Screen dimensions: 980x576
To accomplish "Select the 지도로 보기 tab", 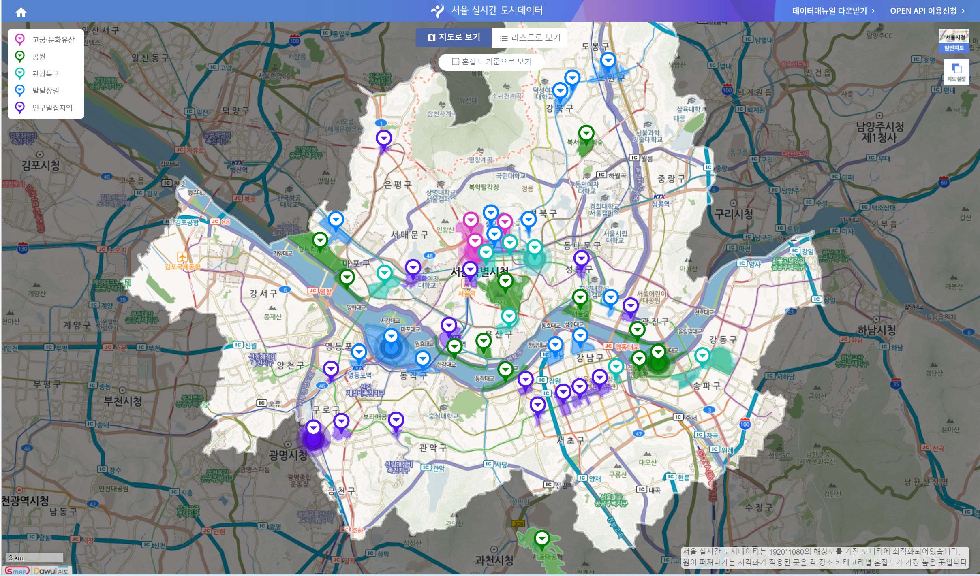I will (454, 38).
